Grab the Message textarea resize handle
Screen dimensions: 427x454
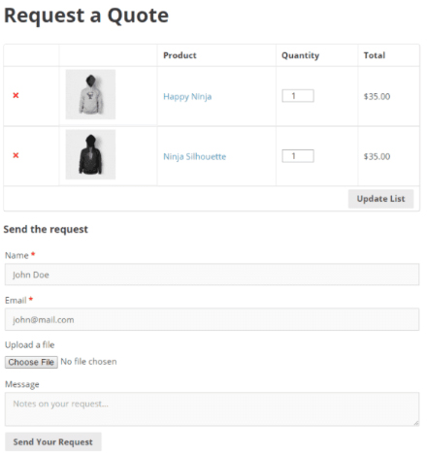(x=416, y=423)
